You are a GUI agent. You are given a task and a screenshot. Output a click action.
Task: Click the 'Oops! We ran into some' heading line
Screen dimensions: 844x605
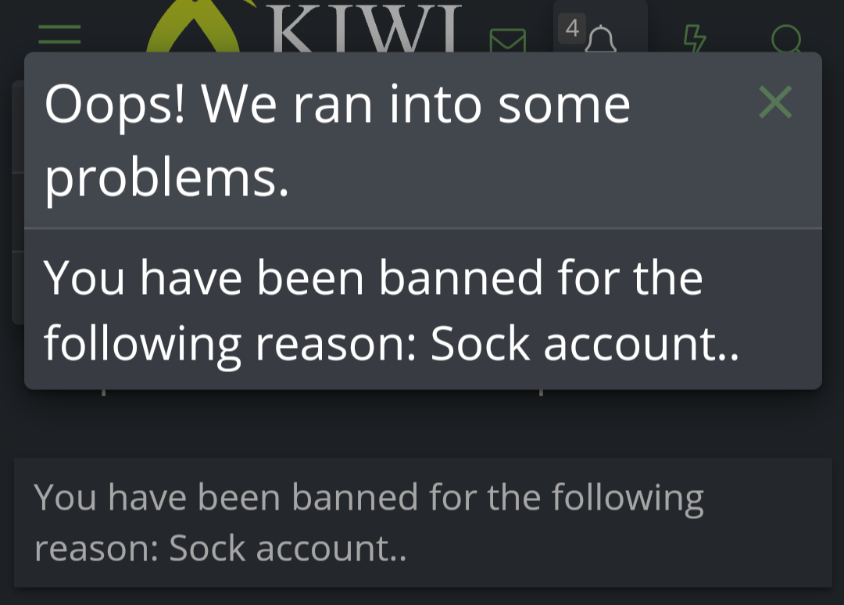click(x=338, y=105)
